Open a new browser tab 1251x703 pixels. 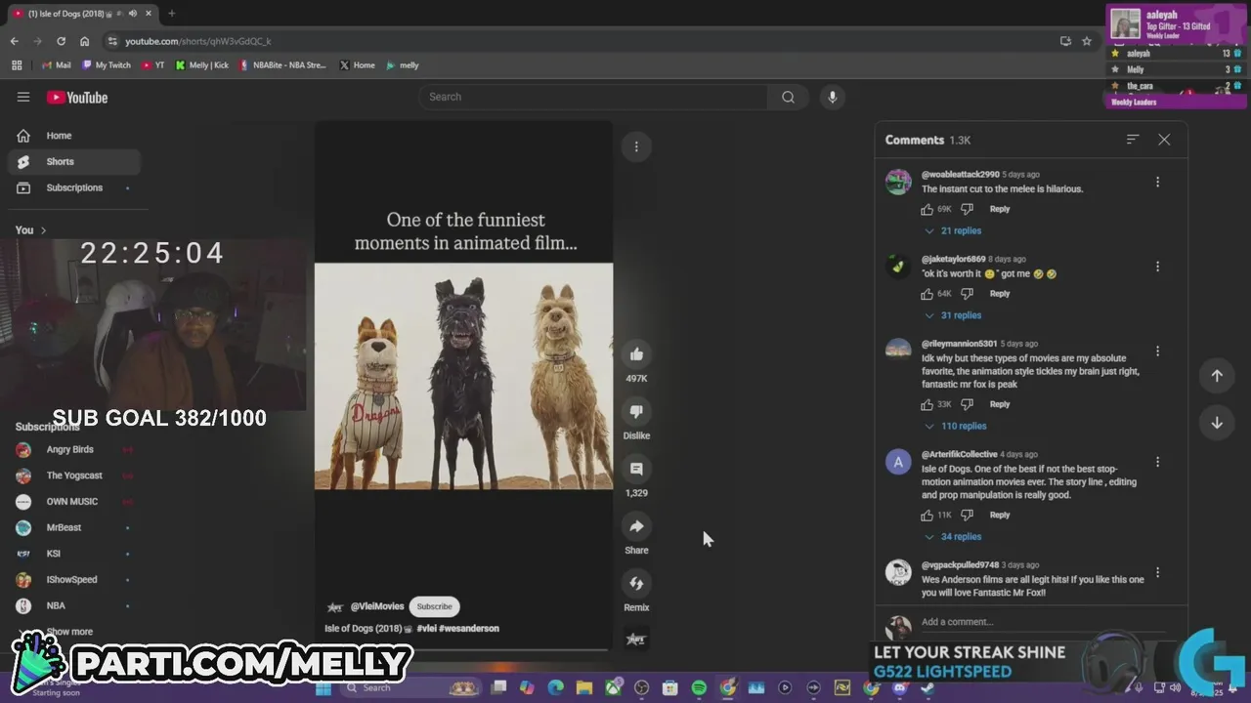[171, 14]
